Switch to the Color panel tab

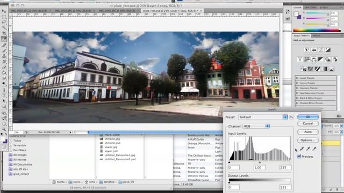(x=297, y=8)
